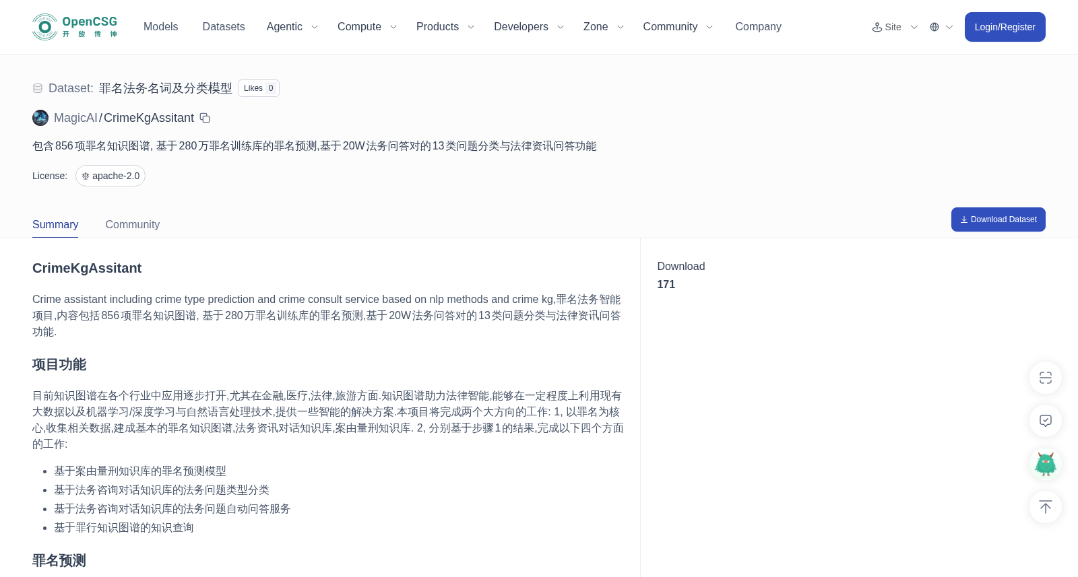Select the globe language icon
Viewport: 1078px width, 577px height.
(934, 27)
